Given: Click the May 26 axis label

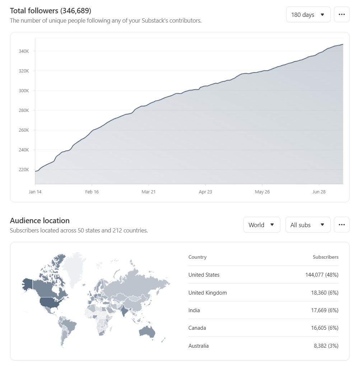Looking at the screenshot, I should click(x=262, y=192).
